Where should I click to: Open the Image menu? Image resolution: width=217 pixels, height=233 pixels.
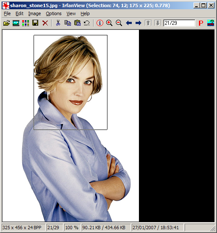pyautogui.click(x=34, y=14)
